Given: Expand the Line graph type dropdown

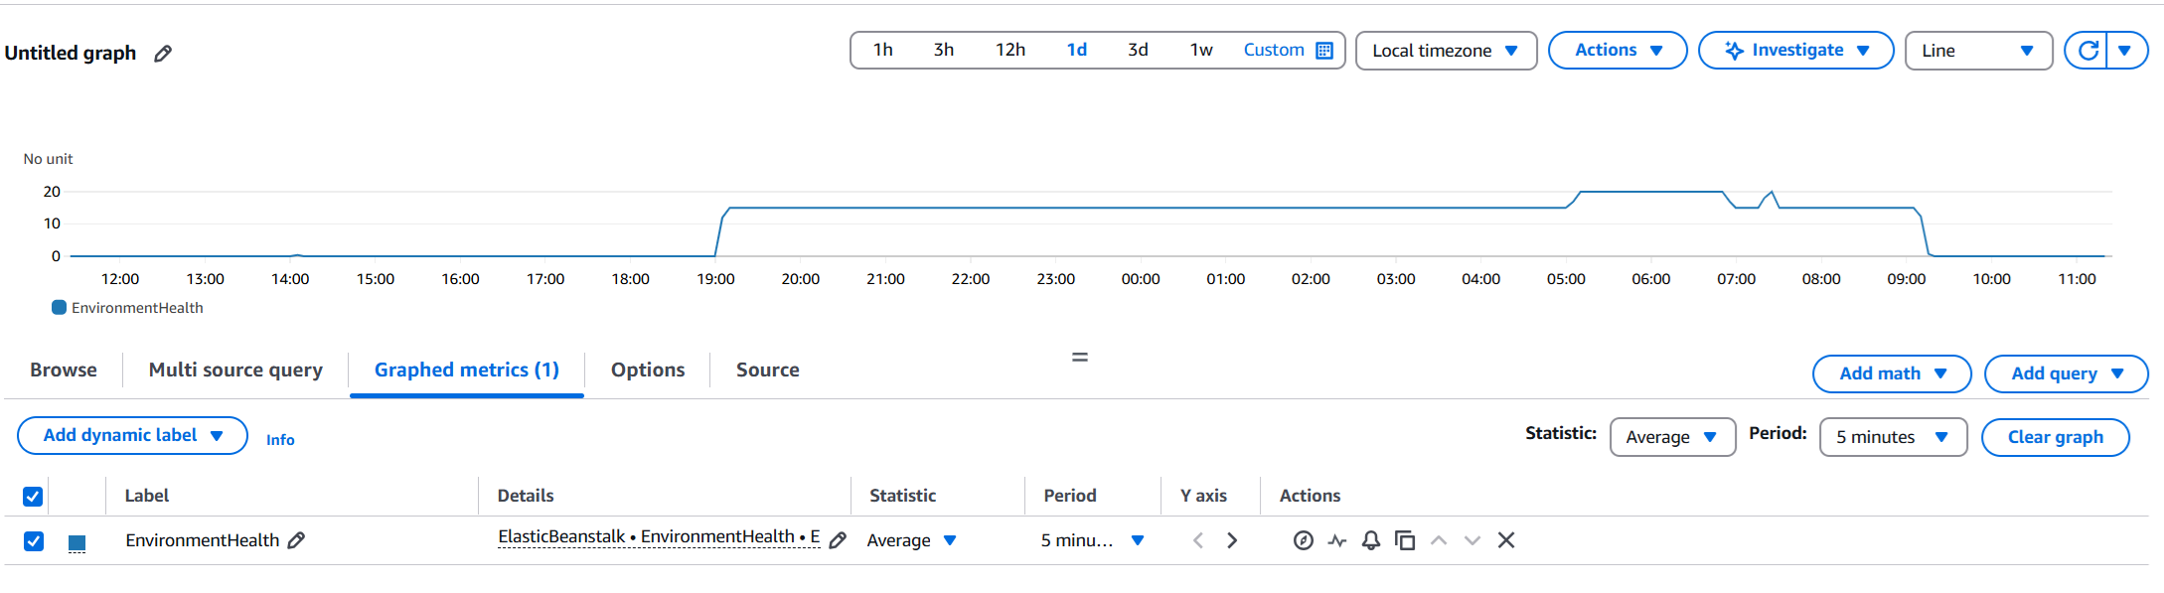Looking at the screenshot, I should [1977, 51].
